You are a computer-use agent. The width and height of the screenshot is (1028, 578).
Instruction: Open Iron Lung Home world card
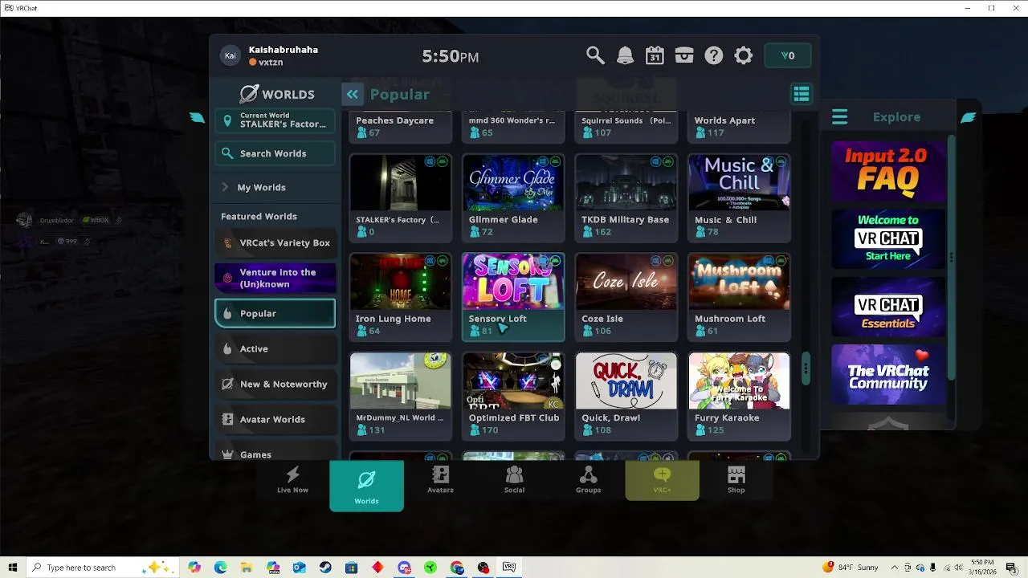pos(401,297)
